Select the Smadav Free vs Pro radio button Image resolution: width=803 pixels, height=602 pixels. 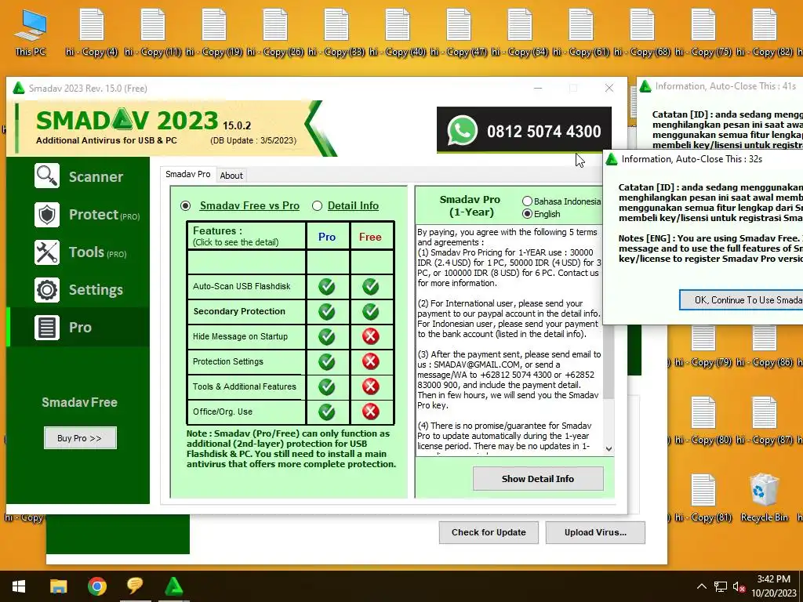pos(185,206)
